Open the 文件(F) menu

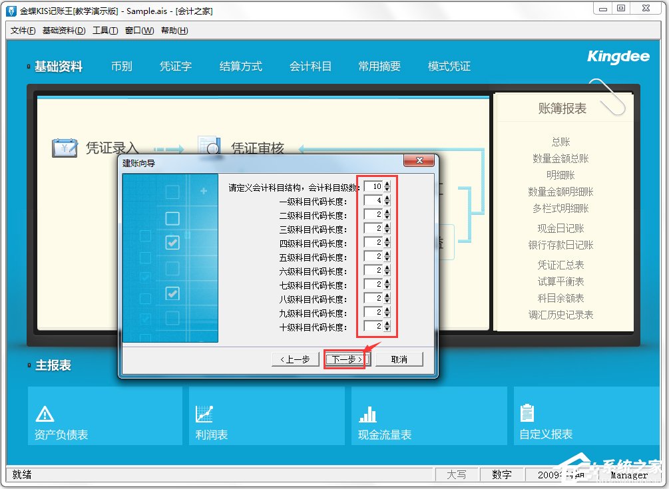pos(23,31)
